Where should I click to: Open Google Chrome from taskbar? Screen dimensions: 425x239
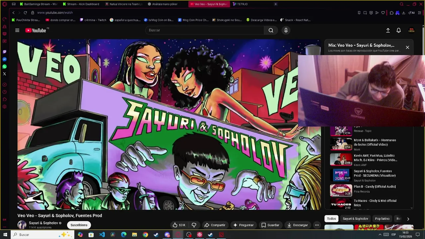[145, 235]
